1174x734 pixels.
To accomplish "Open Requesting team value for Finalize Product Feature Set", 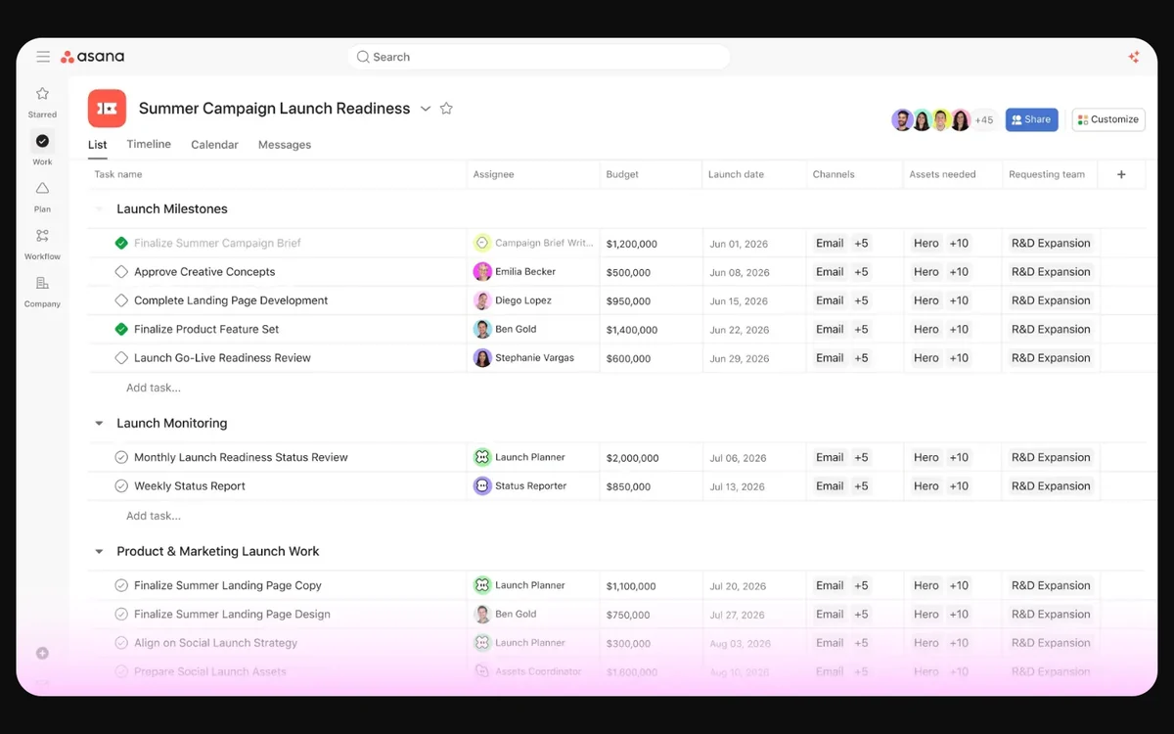I will [1051, 329].
